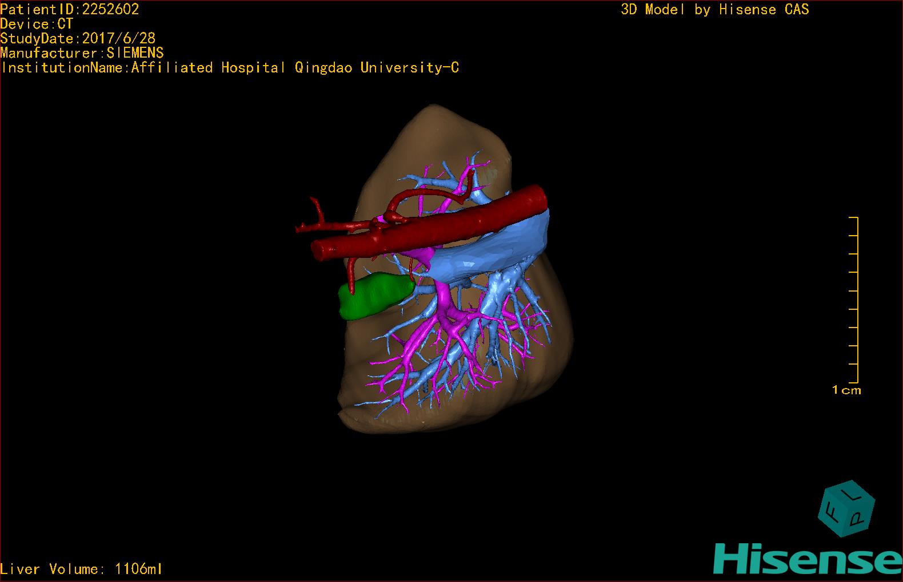Click the PatientID:2252602 text
Viewport: 903px width, 582px height.
(x=70, y=9)
